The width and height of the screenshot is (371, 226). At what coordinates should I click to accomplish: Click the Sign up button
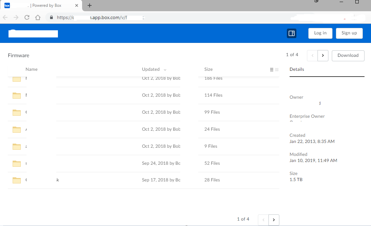(x=349, y=33)
